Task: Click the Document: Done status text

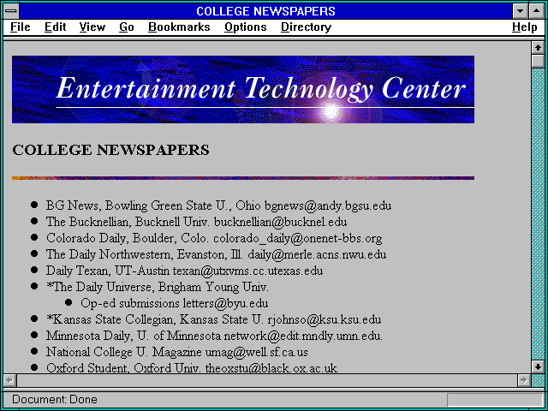Action: 55,400
